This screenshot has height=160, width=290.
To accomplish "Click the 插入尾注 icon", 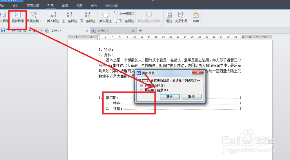I will coord(105,15).
